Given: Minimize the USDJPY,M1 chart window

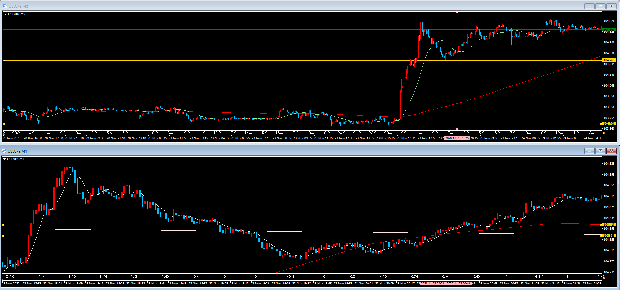Looking at the screenshot, I should [x=589, y=151].
